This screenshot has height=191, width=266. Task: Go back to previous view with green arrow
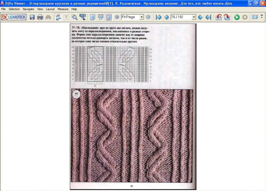pos(237,17)
